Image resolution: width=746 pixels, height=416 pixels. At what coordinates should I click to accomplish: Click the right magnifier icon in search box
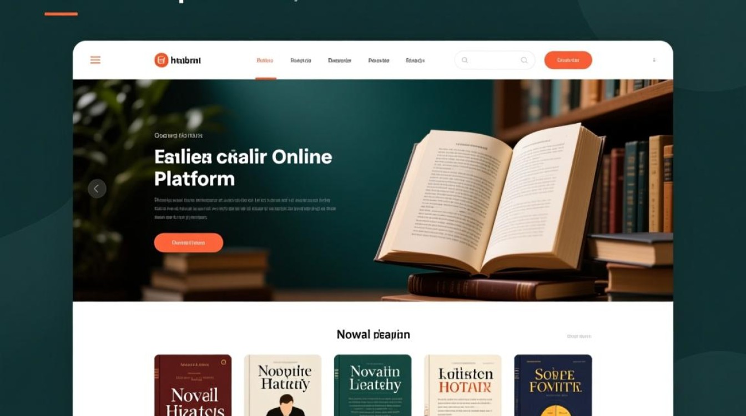[x=524, y=60]
